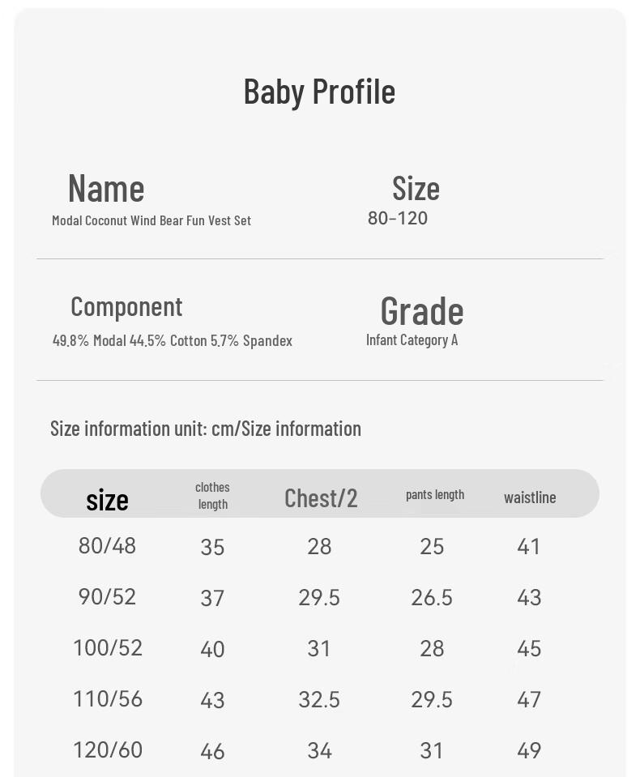Select the 110/56 size row label
Screen dimensions: 640x777
tap(108, 698)
